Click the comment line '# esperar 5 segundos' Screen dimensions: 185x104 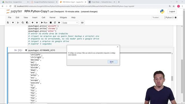pos(40,44)
